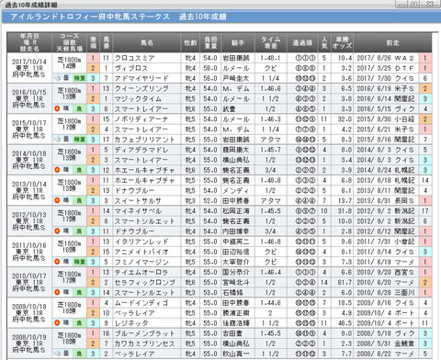Viewport: 441px width, 360px height.
Task: Click horse name カフェブリリアント
Action: pos(144,140)
